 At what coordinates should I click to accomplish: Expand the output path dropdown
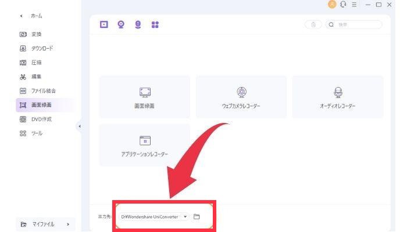point(185,216)
